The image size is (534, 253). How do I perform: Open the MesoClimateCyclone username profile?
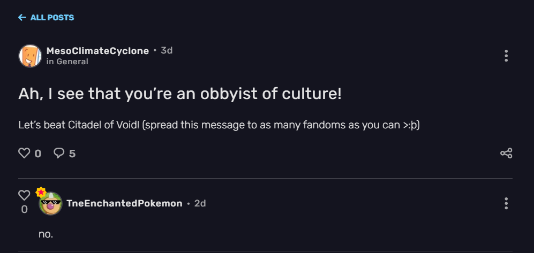[x=97, y=51]
